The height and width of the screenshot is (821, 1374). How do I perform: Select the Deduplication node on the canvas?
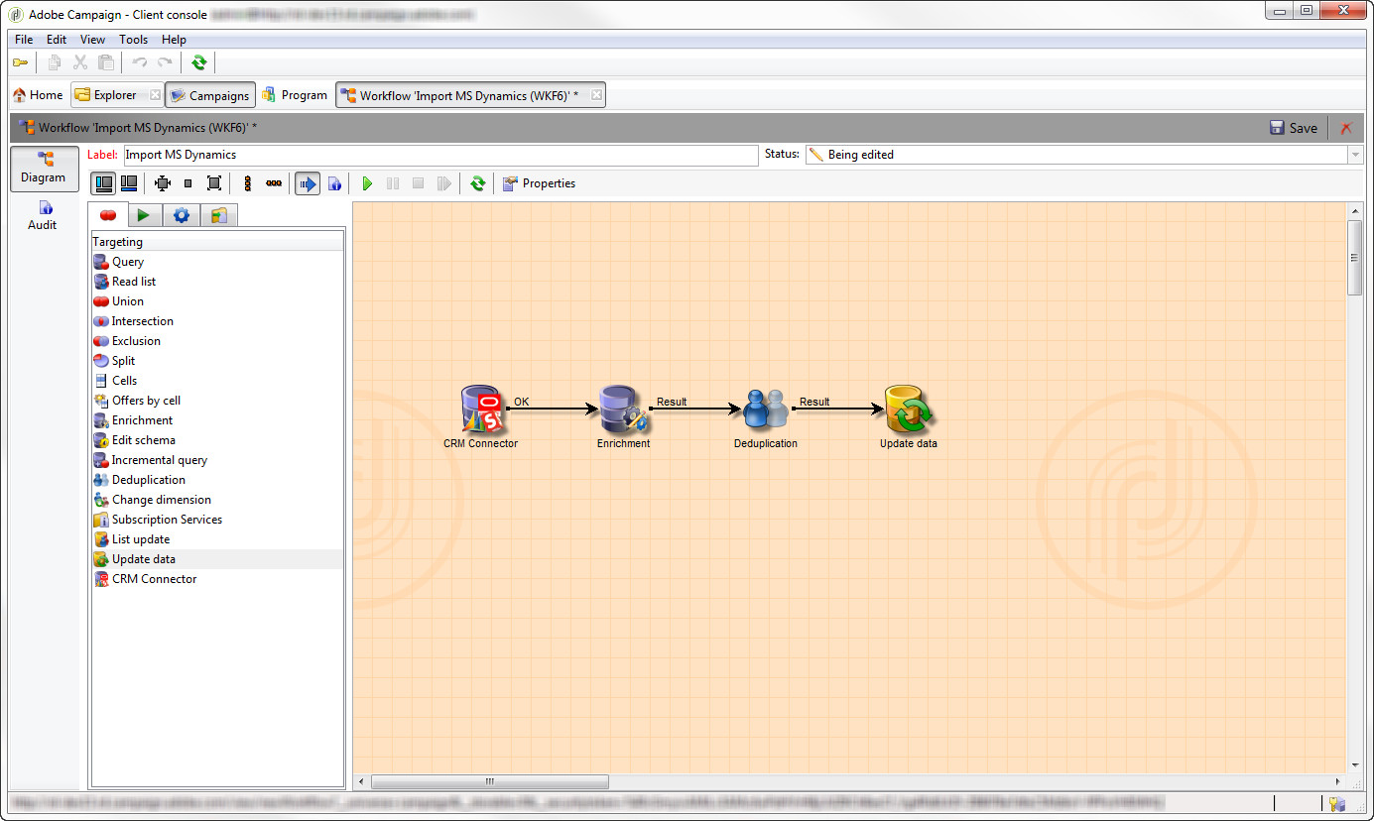765,409
